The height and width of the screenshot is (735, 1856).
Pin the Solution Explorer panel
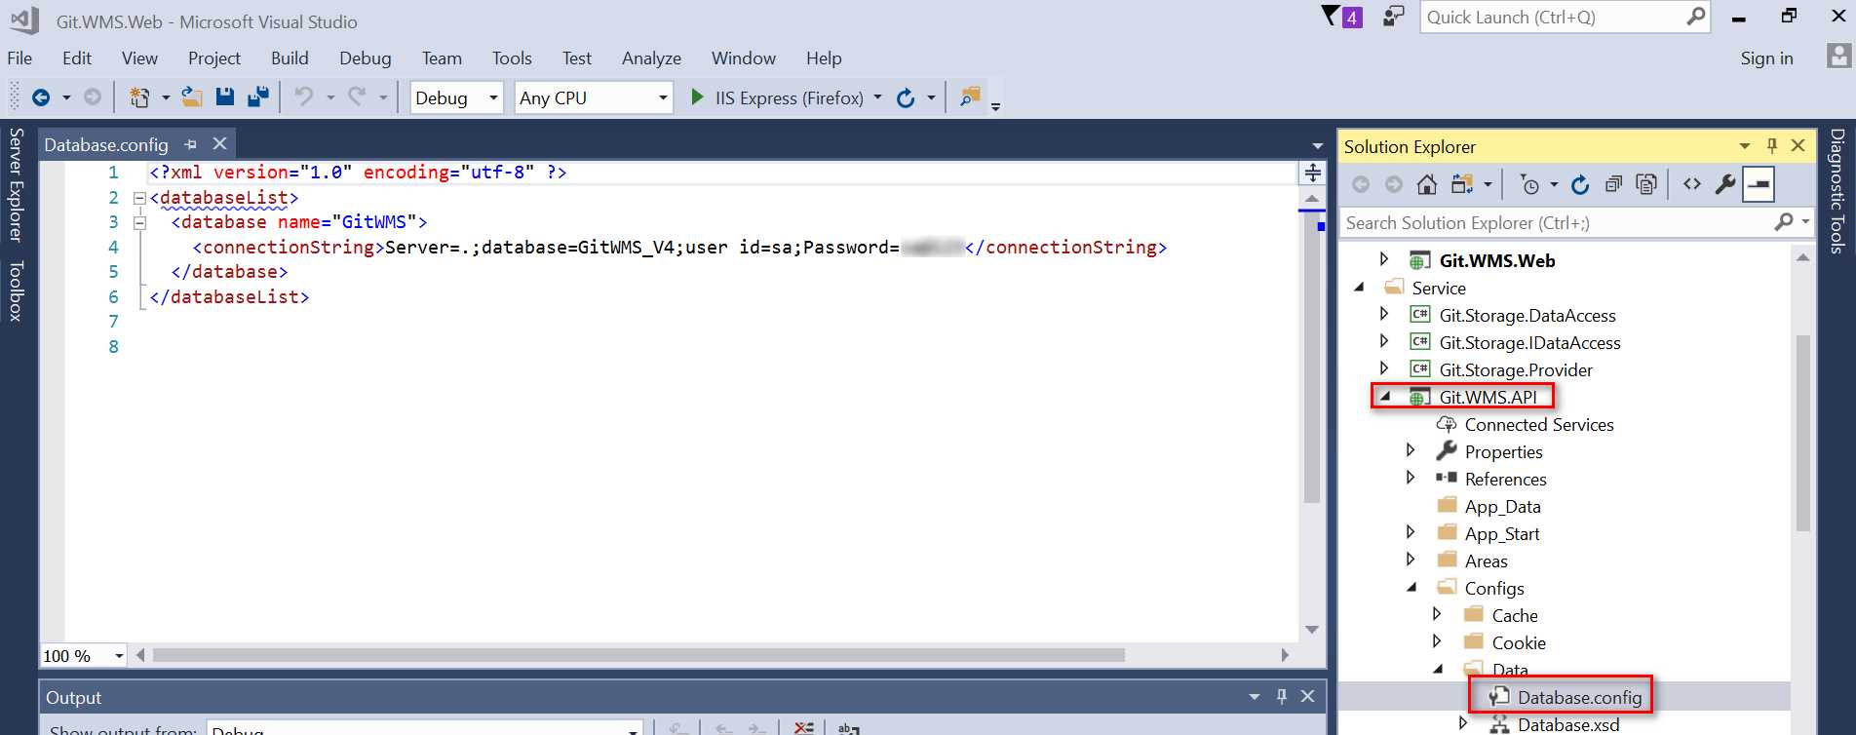tap(1772, 146)
